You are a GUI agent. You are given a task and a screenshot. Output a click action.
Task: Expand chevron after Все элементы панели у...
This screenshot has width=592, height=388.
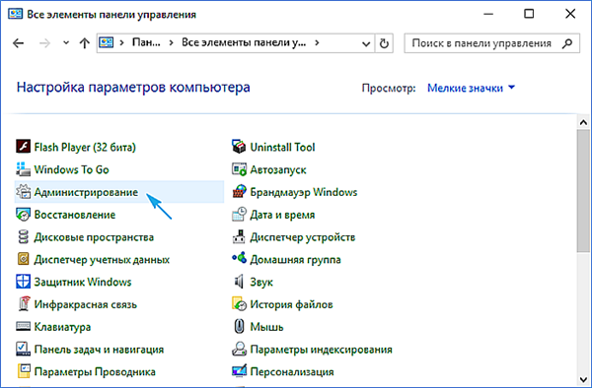(x=317, y=43)
